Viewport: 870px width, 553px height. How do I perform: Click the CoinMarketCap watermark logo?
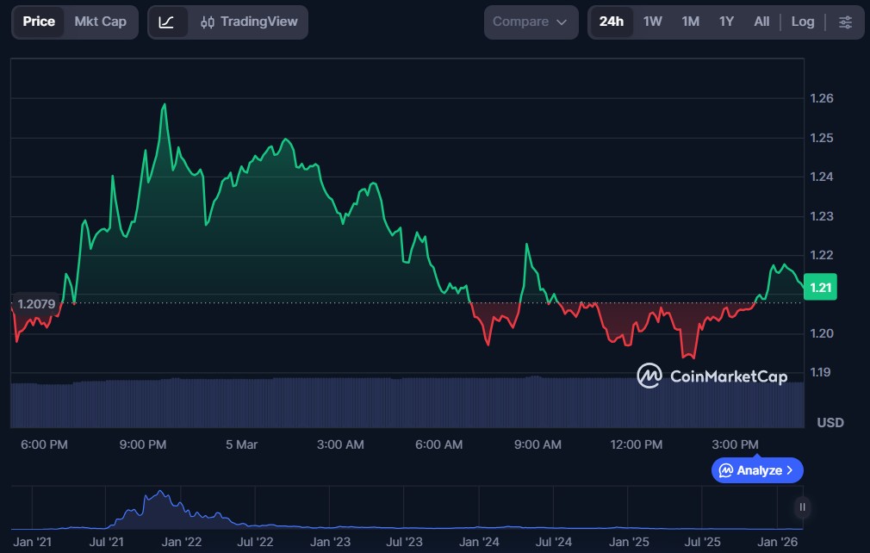712,376
